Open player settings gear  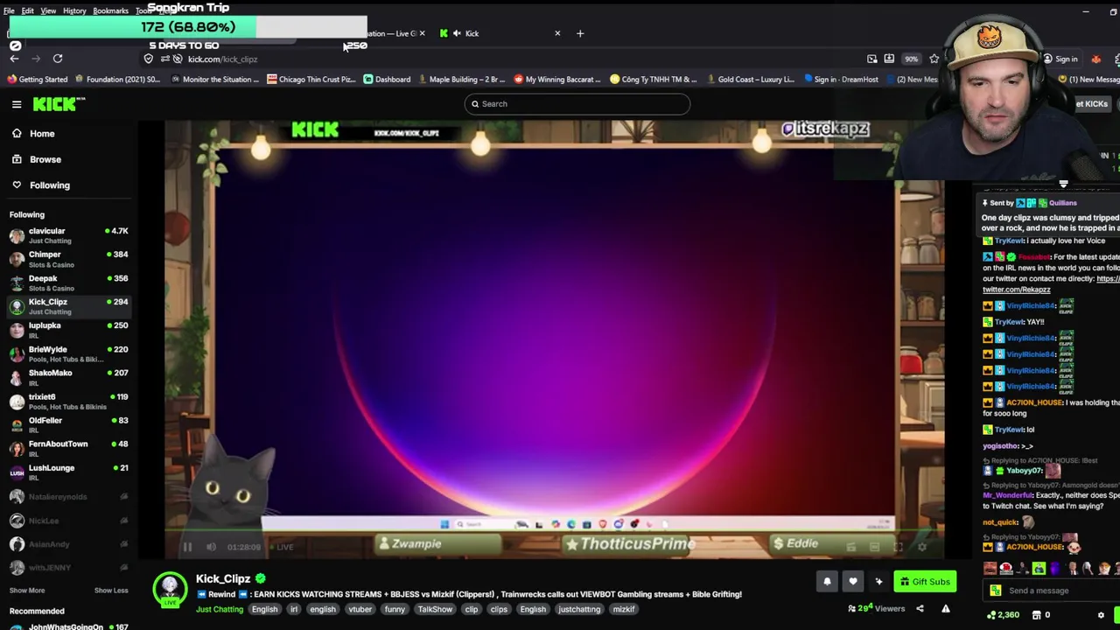tap(921, 548)
